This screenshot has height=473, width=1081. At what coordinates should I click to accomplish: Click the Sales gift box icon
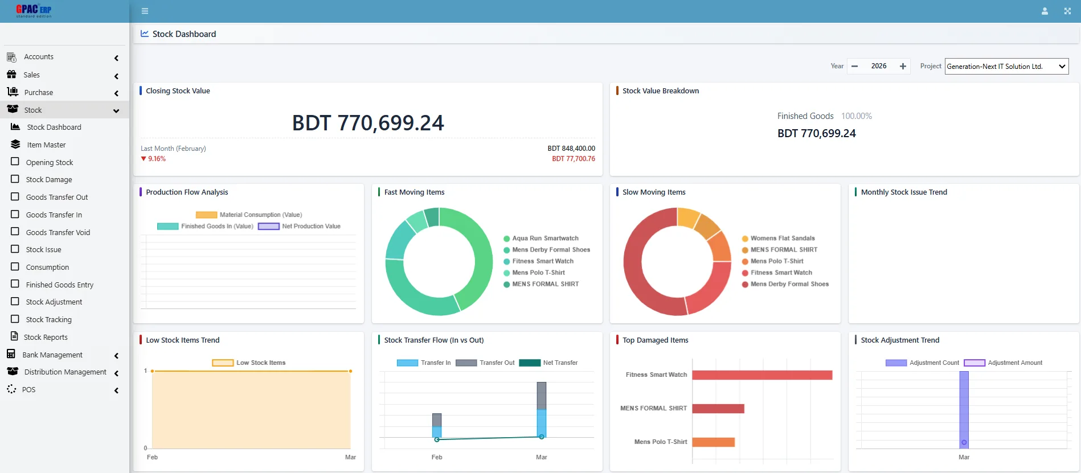[x=11, y=75]
